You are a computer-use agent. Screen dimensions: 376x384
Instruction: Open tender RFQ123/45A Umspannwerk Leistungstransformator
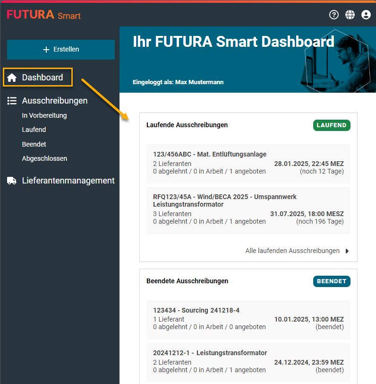pyautogui.click(x=225, y=201)
